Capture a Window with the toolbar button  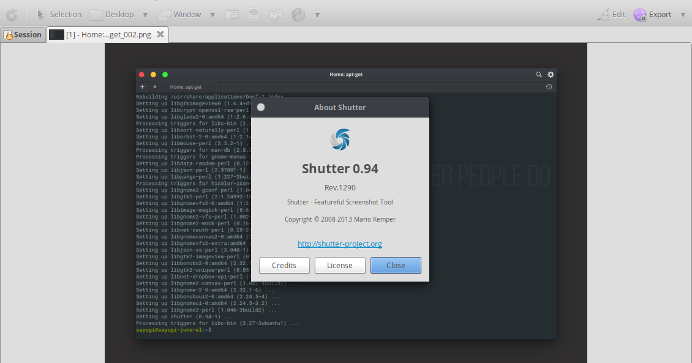point(179,15)
